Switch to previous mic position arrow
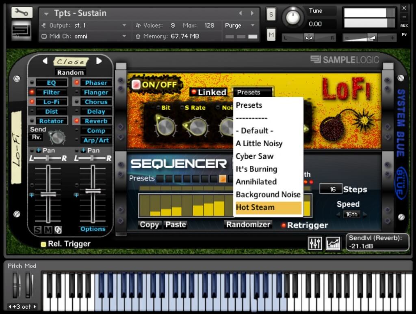Screen dimensions: 416x314 click(45, 61)
